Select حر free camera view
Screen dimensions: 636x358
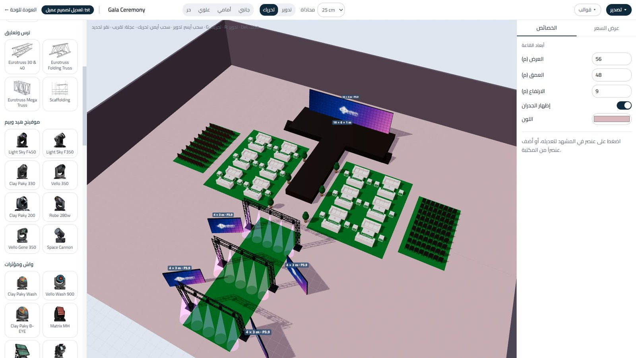(188, 10)
